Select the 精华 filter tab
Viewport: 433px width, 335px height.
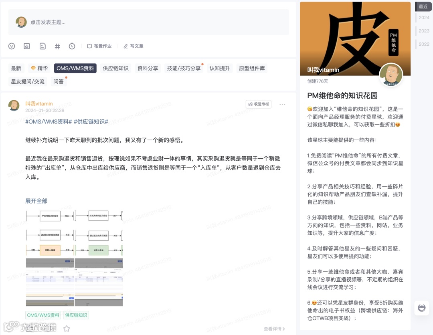point(38,68)
